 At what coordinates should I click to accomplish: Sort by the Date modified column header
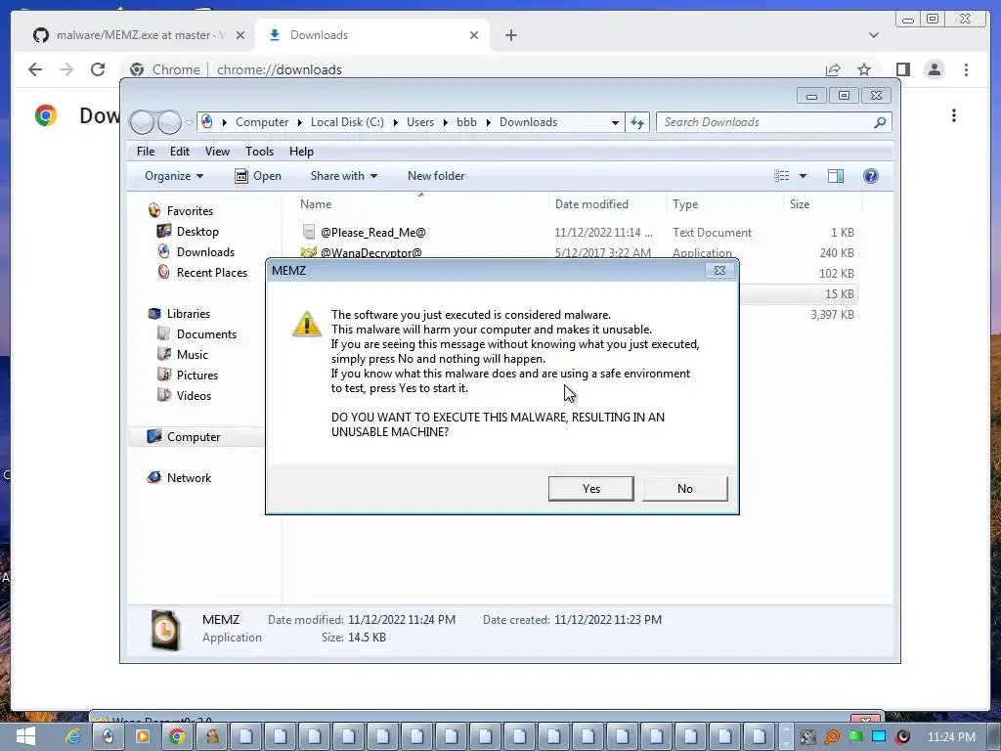click(x=607, y=204)
